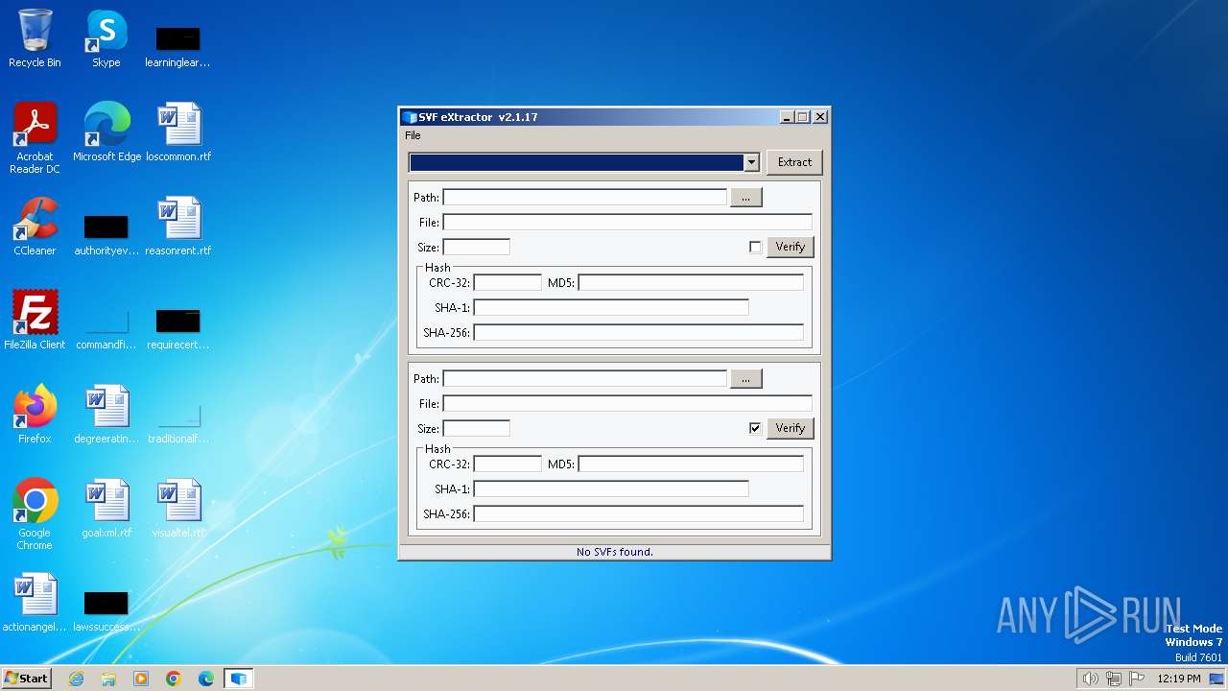Select the goalxml.rtf document icon
The height and width of the screenshot is (691, 1228).
pos(106,508)
